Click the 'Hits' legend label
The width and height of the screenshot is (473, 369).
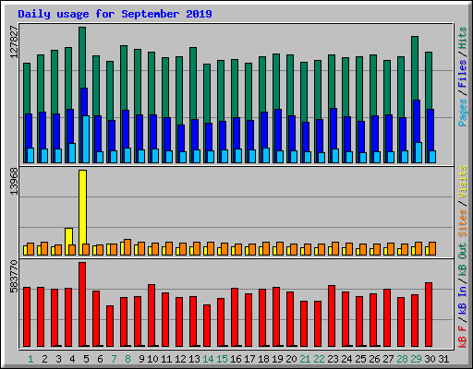[463, 38]
